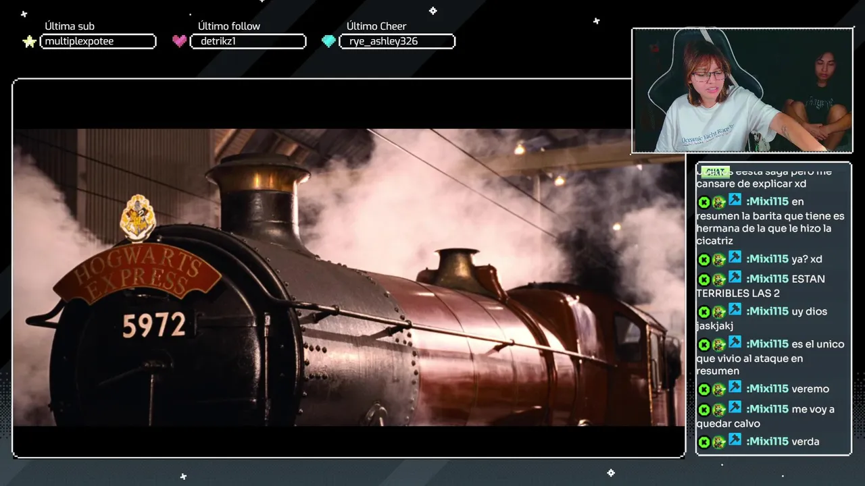The image size is (865, 486).
Task: Click the avatar badge on the 'verda' message
Action: (x=718, y=442)
